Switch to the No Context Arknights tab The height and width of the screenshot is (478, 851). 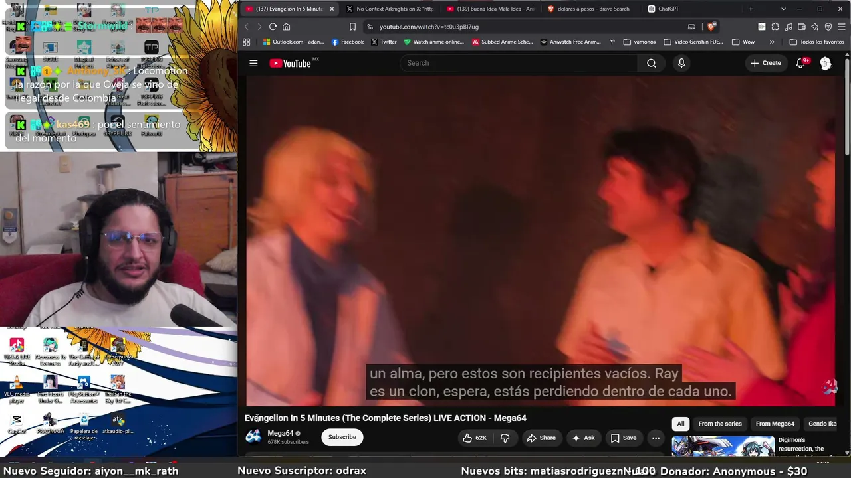[391, 9]
